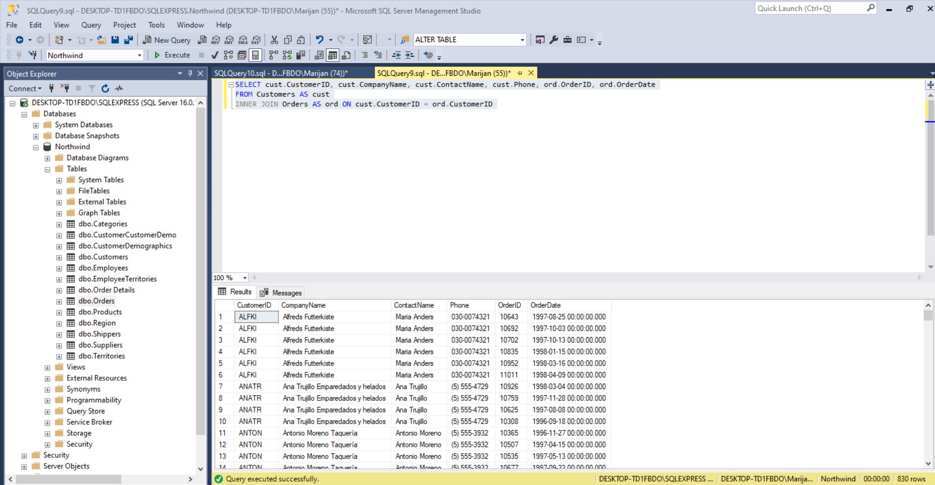Toggle Include Live Query Statistics

point(287,55)
